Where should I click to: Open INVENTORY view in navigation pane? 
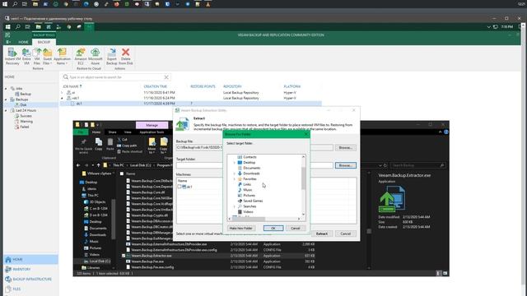pos(30,269)
